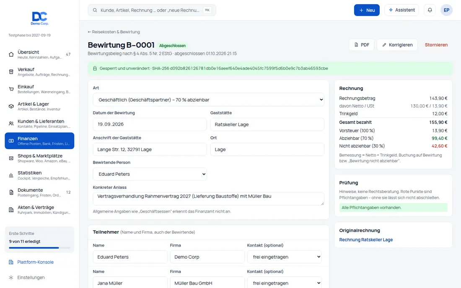Click the search magnifier icon
This screenshot has height=288, width=461.
[x=95, y=10]
